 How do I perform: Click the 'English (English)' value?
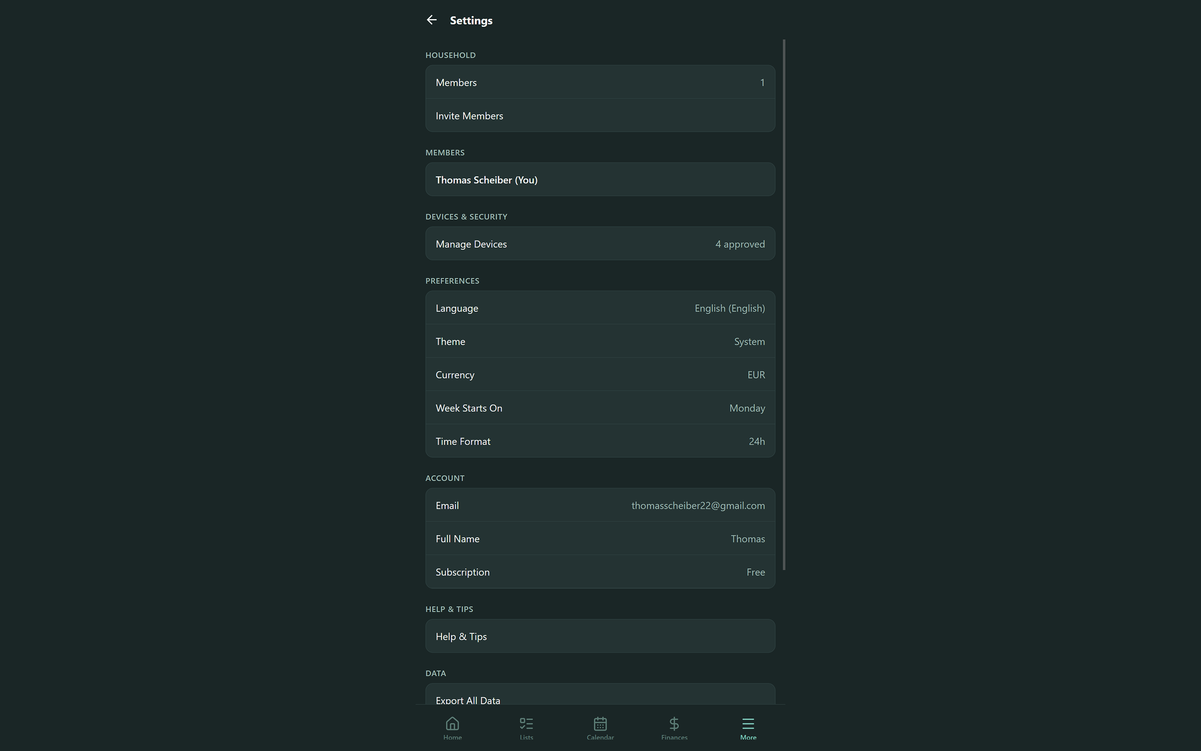[x=729, y=308]
